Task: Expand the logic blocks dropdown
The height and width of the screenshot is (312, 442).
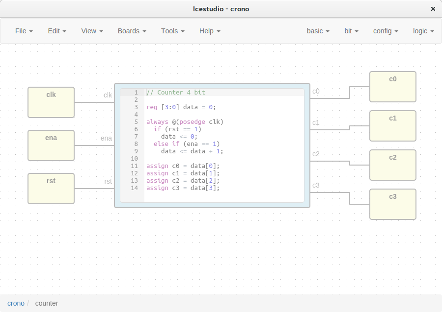Action: pos(423,31)
